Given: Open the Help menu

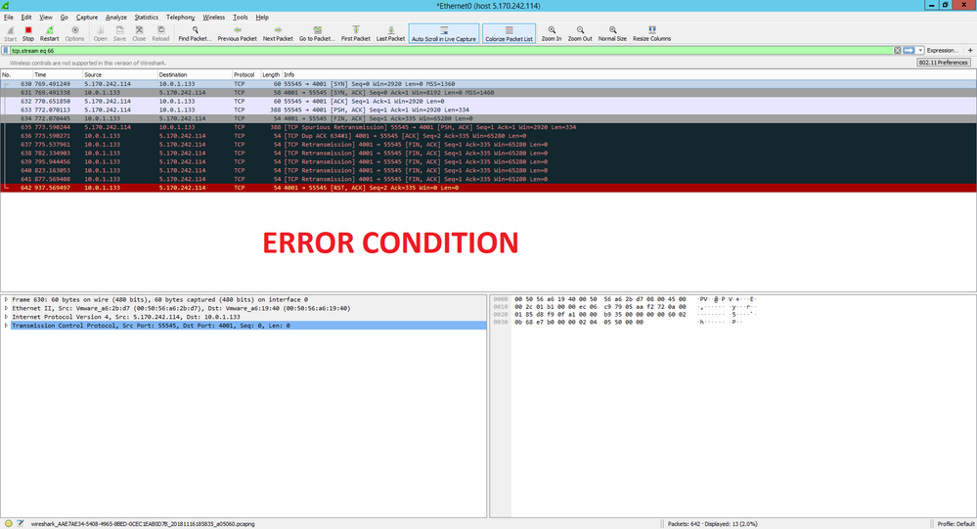Looking at the screenshot, I should tap(262, 18).
